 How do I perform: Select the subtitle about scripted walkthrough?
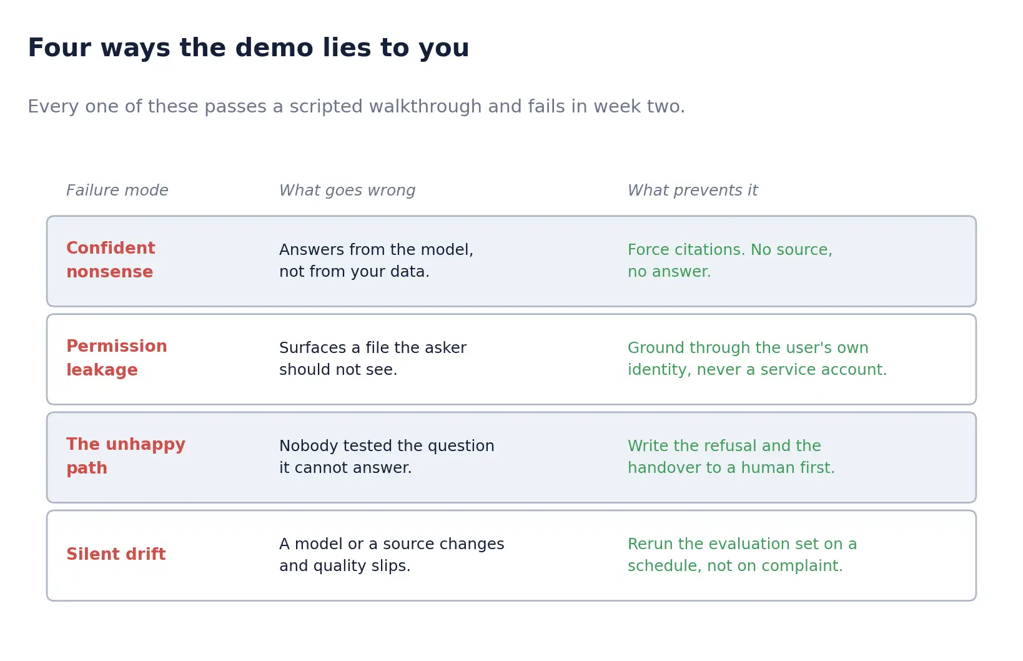click(x=356, y=107)
